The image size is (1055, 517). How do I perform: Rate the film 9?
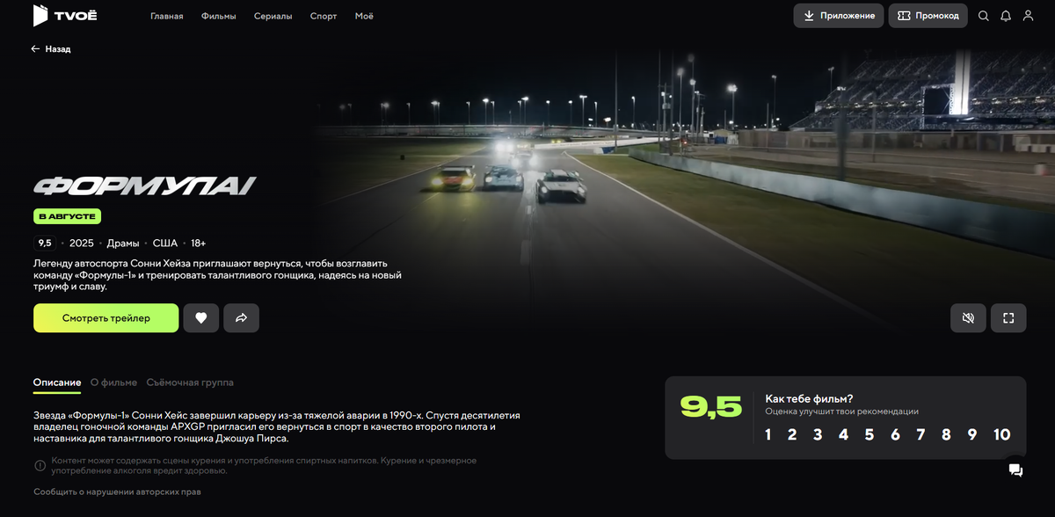[972, 434]
